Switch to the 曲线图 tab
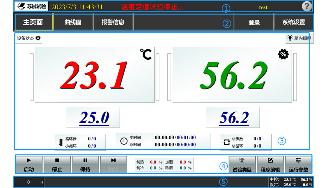This screenshot has width=327, height=188. (73, 22)
